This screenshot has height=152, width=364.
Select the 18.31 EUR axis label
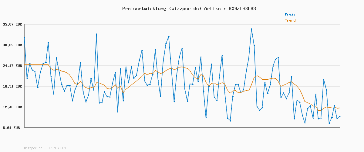tap(13, 86)
